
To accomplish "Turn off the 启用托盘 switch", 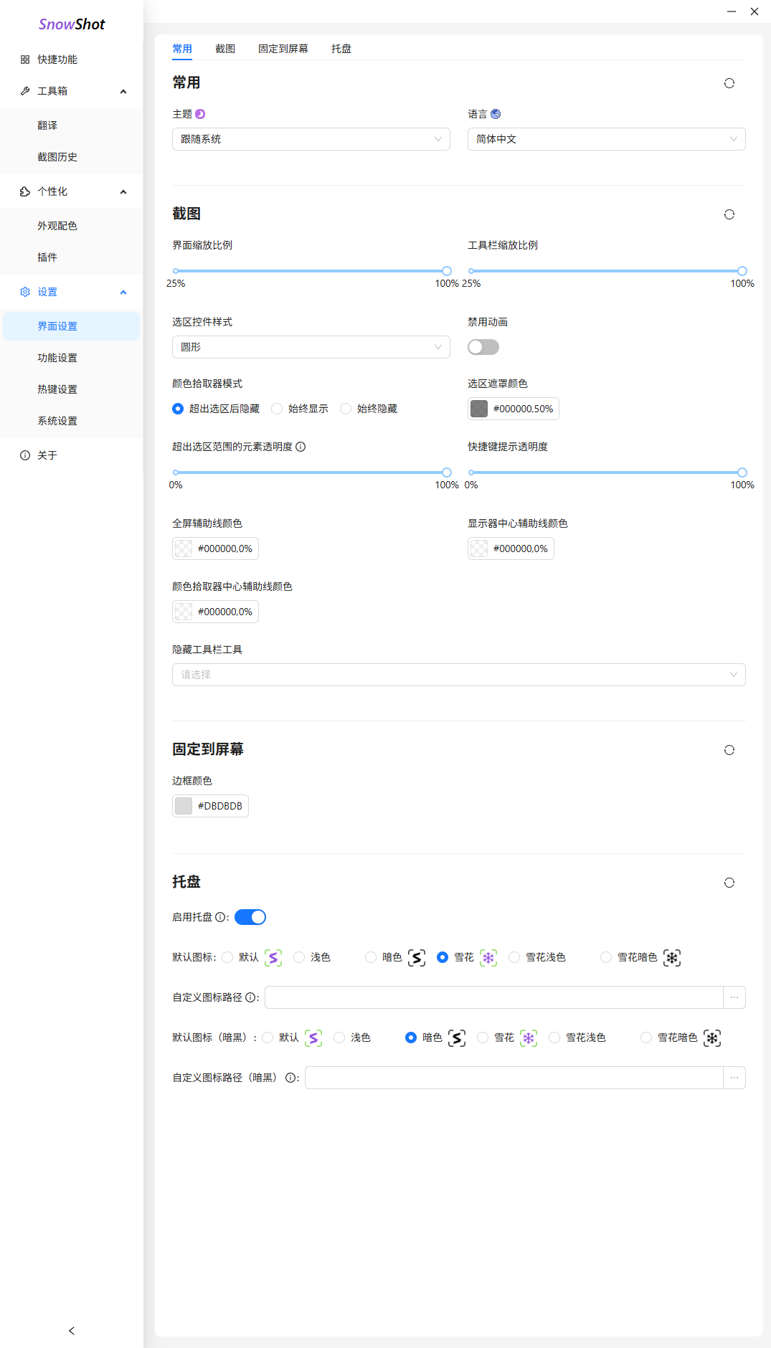I will (250, 917).
